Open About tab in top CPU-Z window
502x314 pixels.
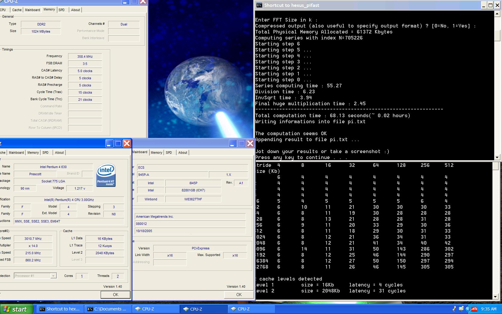pyautogui.click(x=75, y=10)
